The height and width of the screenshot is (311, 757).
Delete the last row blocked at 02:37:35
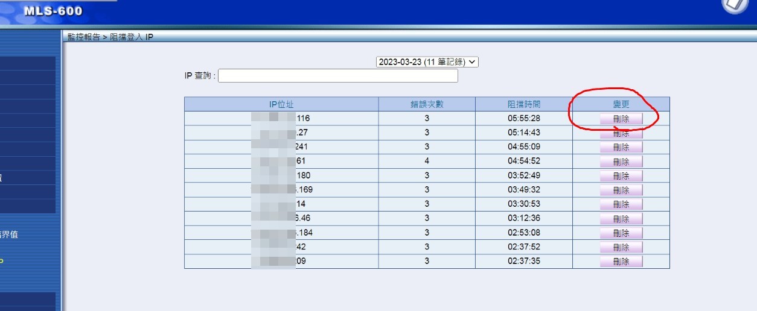[621, 262]
